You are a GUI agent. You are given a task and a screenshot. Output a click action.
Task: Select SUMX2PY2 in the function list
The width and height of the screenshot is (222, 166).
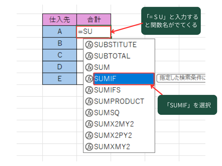[113, 135]
